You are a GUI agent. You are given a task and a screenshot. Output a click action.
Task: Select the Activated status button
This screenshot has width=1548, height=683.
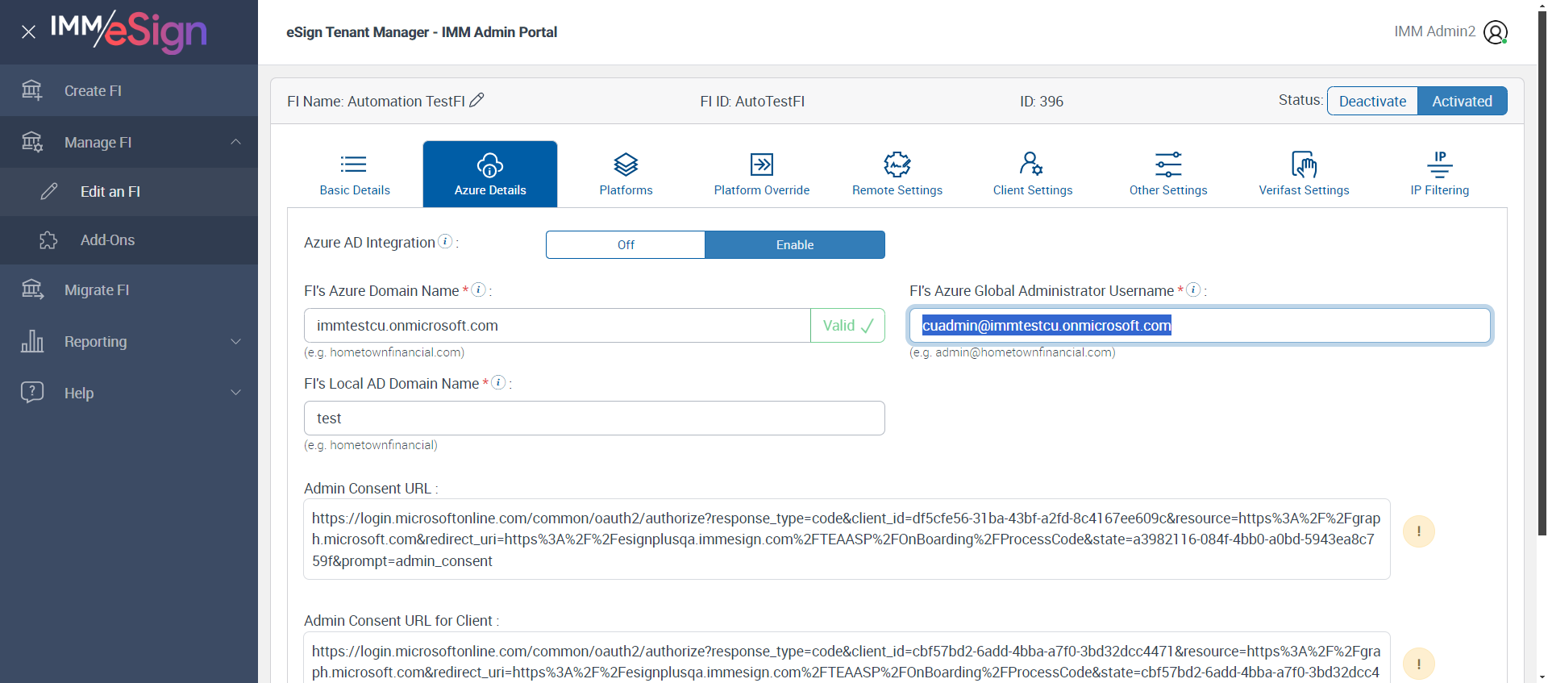(1462, 101)
